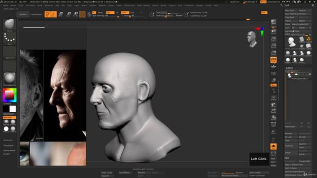Screen dimensions: 317x178
Task: Click the Move view icon on right shelf
Action: click(x=273, y=104)
